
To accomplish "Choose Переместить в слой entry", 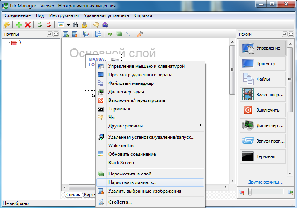I will point(150,174).
